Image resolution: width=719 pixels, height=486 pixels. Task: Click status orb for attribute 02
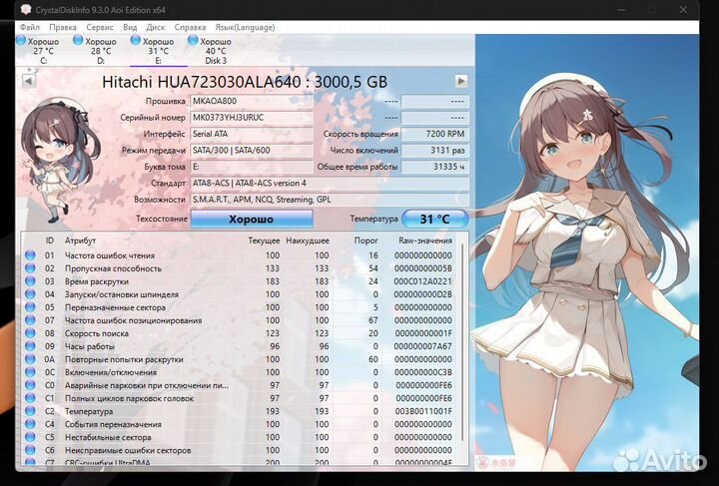pos(30,268)
